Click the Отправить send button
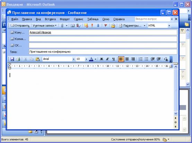Image resolution: width=192 pixels, height=143 pixels. (20, 26)
